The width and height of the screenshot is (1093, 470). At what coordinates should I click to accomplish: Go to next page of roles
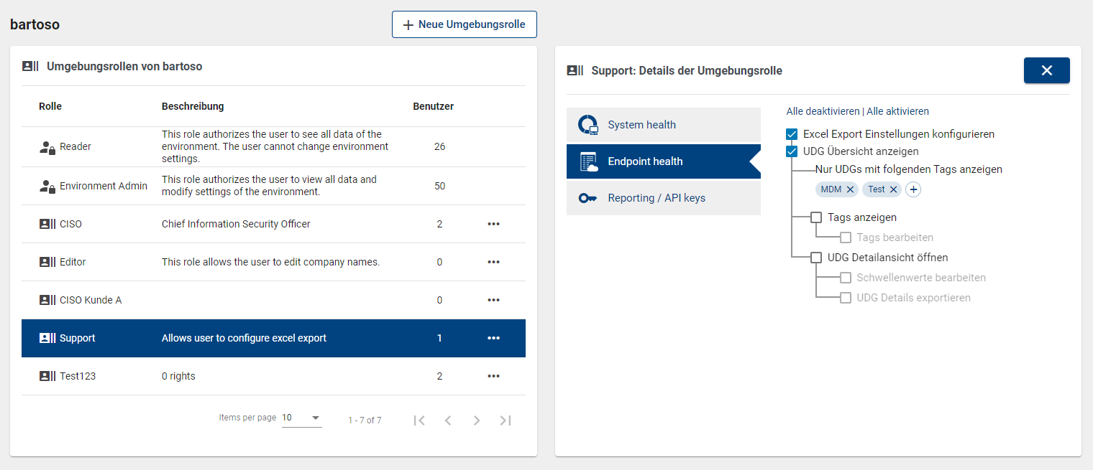(x=476, y=420)
